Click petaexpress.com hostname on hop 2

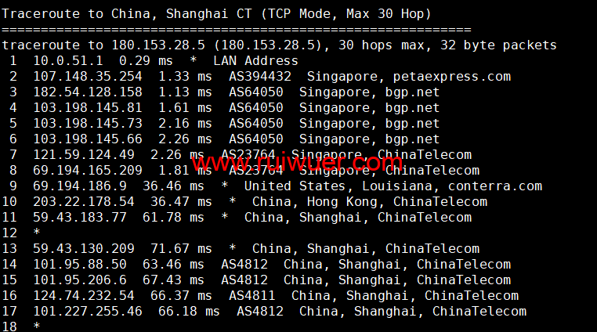(451, 77)
